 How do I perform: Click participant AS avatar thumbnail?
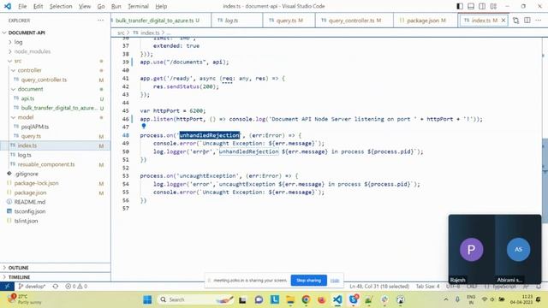click(x=518, y=249)
